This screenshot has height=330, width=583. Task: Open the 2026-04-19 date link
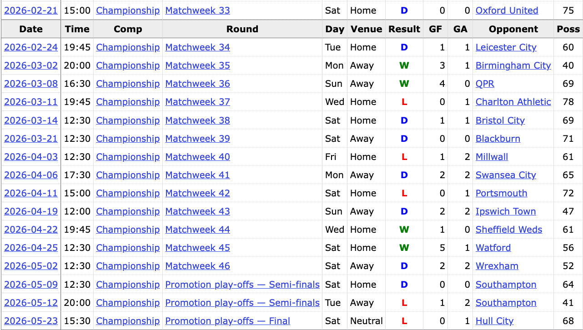(31, 211)
